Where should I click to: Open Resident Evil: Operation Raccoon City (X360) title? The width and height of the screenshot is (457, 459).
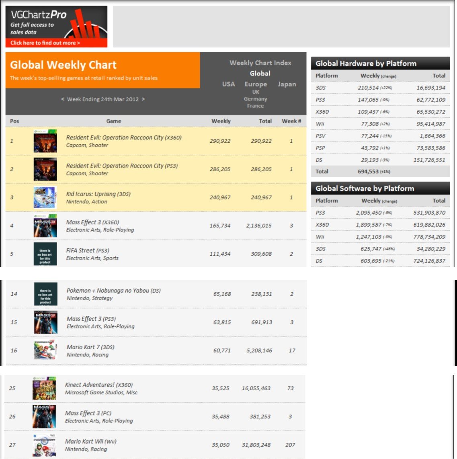point(124,137)
